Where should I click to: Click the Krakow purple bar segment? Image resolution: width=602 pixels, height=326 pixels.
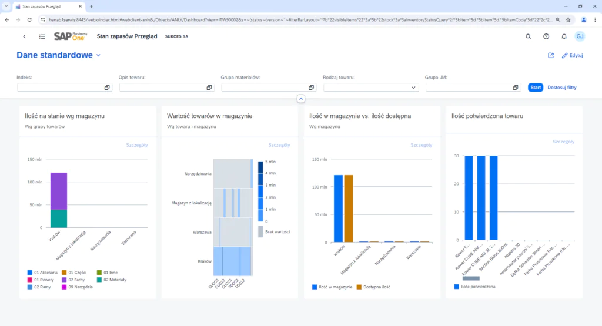[59, 191]
